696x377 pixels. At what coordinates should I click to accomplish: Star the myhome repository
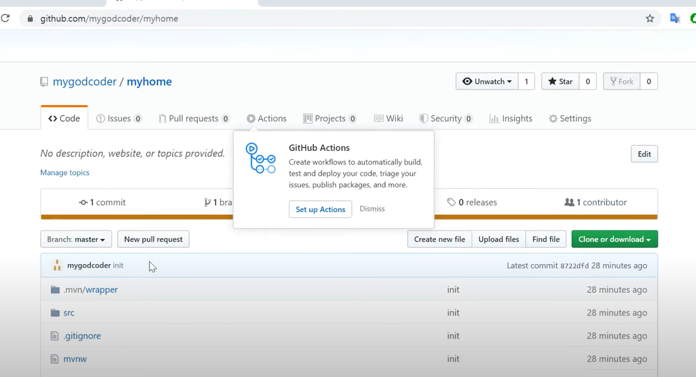point(560,82)
